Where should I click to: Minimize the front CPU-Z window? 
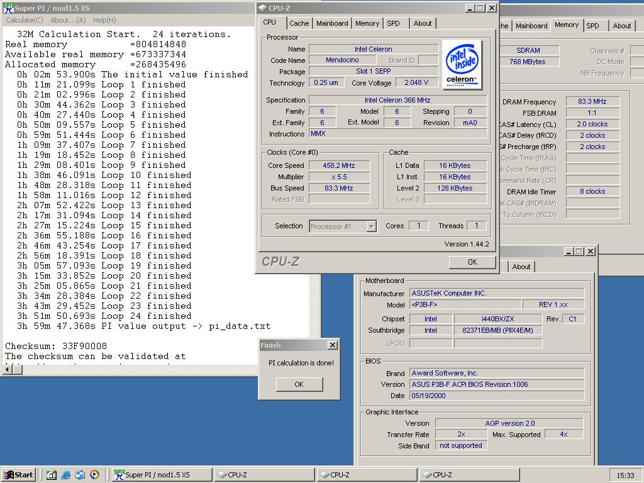point(470,8)
